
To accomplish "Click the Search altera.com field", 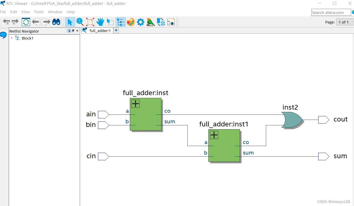I will (x=331, y=12).
